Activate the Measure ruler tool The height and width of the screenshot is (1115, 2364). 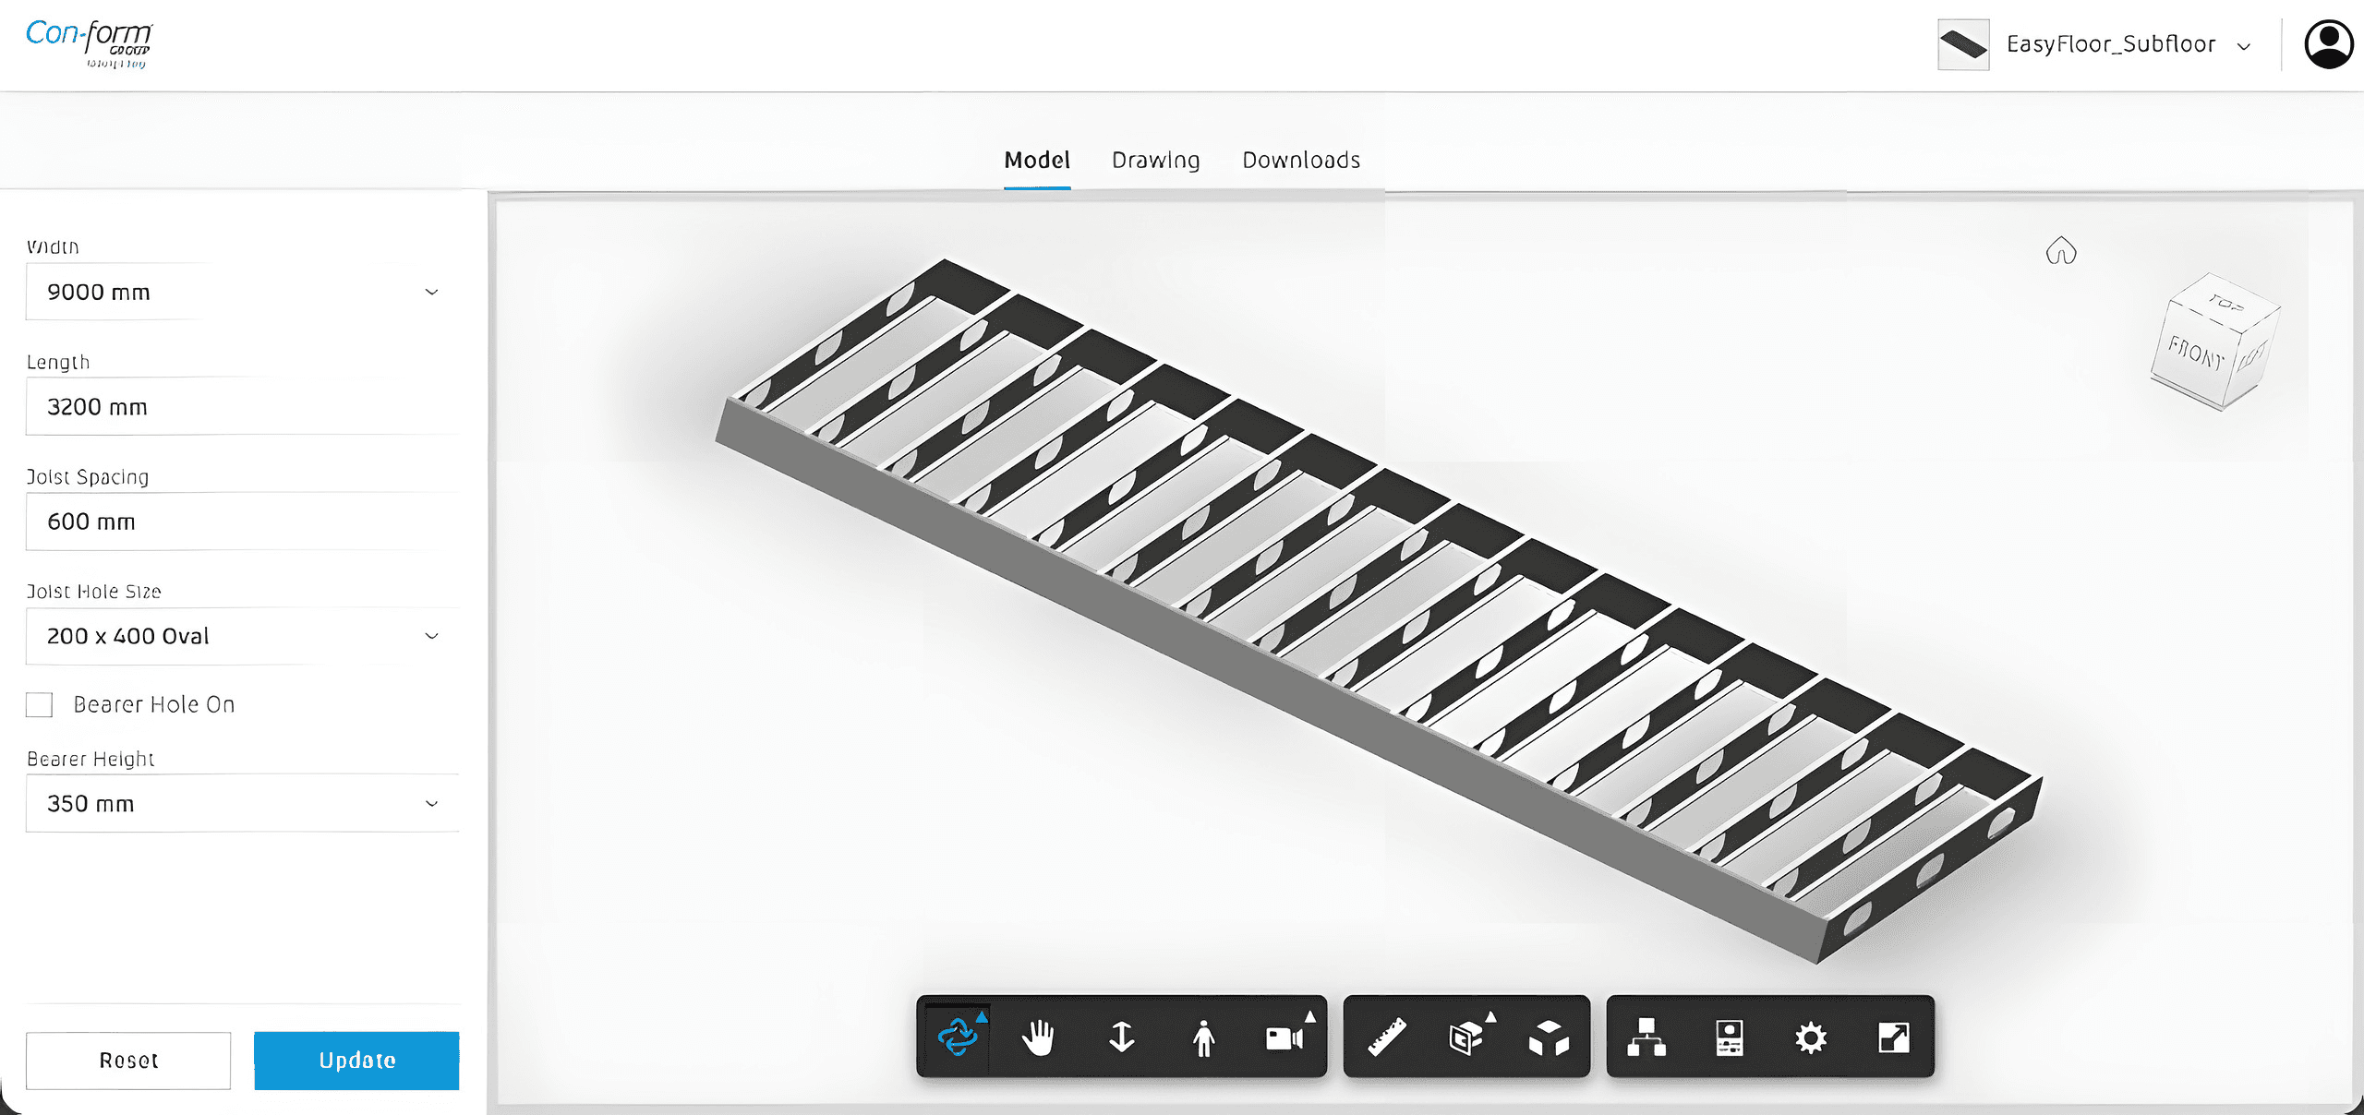[x=1387, y=1037]
